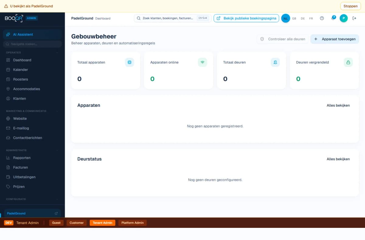The image size is (365, 240).
Task: Click the Totaal deuren door icon
Action: click(275, 62)
